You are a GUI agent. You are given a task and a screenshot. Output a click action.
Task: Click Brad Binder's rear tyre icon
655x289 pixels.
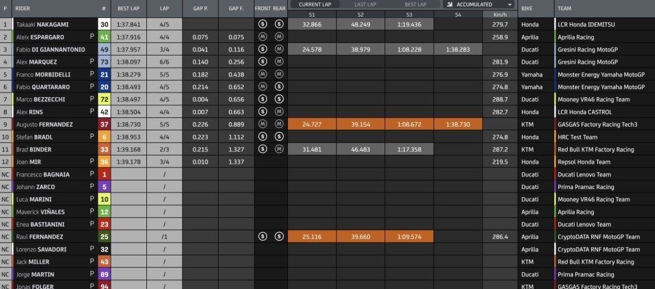(279, 149)
